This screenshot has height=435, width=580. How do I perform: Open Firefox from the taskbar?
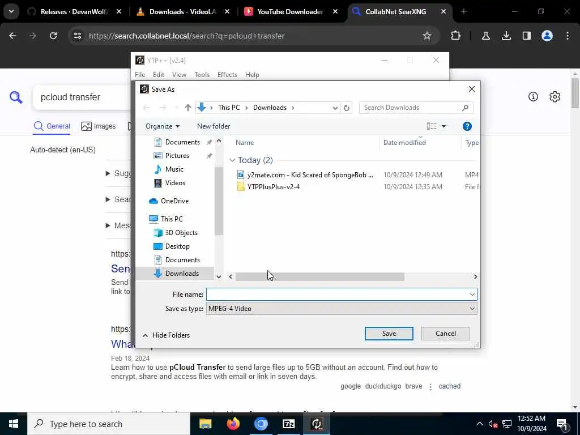click(233, 424)
